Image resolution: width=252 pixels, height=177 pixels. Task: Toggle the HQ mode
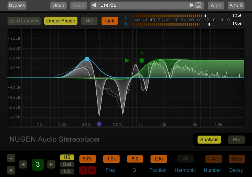(x=89, y=21)
